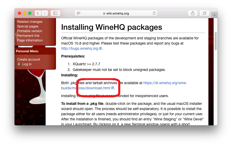Screen dimensions: 232x146
Task: Click the padlock icon in address bar
Action: pos(104,13)
